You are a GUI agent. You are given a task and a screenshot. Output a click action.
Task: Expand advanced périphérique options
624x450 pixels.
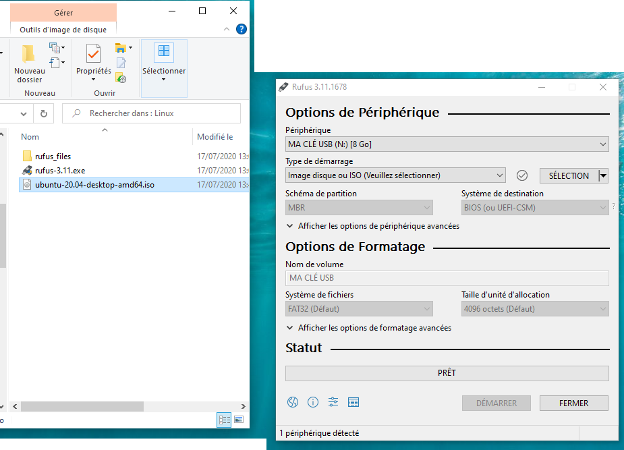click(373, 226)
